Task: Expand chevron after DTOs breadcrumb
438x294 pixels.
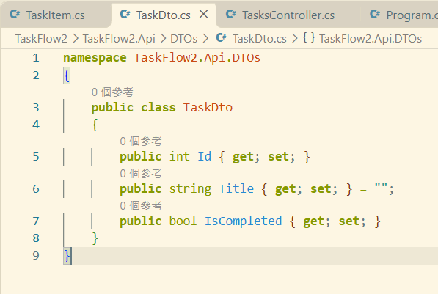Action: (205, 39)
